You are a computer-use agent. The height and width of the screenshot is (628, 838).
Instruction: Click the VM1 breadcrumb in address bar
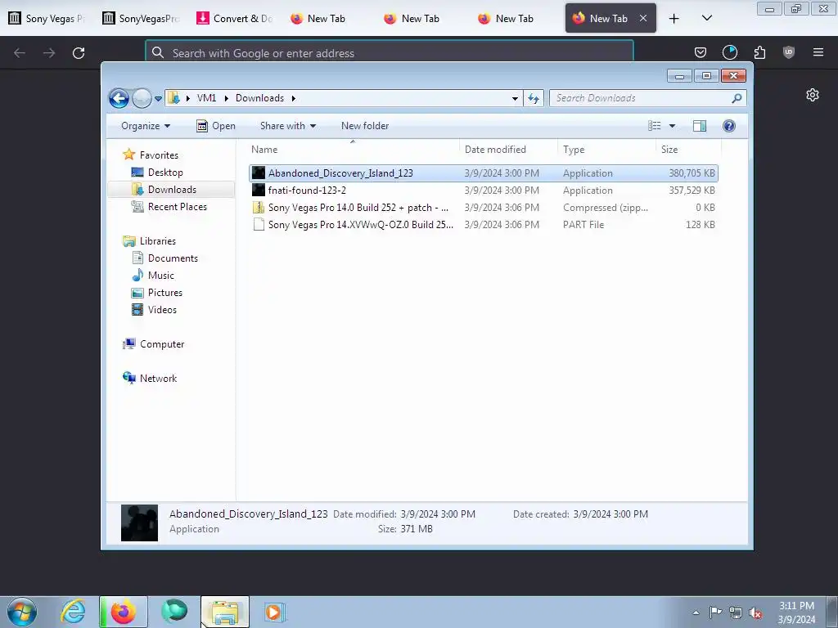pyautogui.click(x=206, y=98)
